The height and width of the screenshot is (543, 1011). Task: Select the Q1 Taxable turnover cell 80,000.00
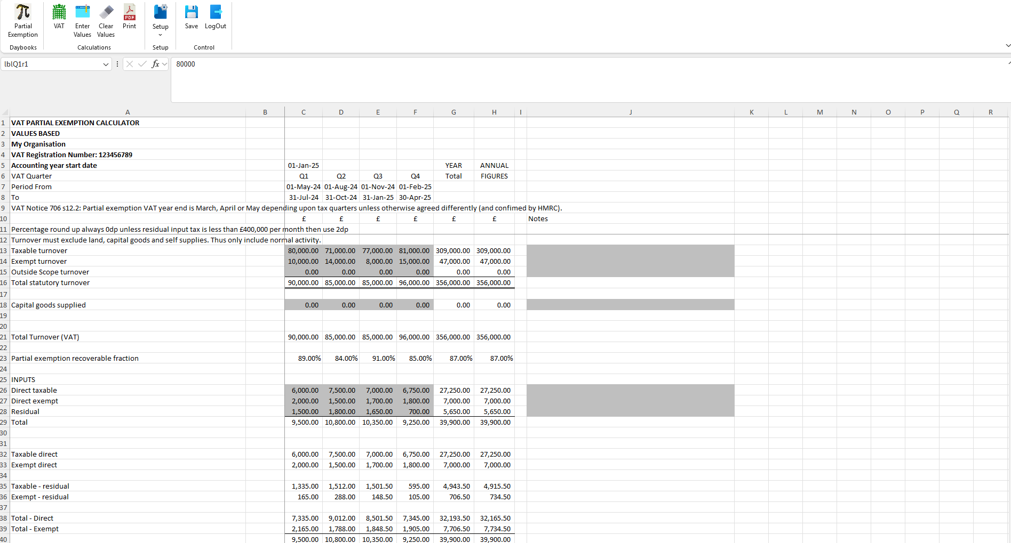tap(304, 250)
